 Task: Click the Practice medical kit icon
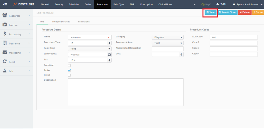(x=5, y=25)
